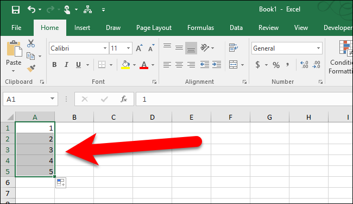The width and height of the screenshot is (353, 204).
Task: Expand the Calibri font name dropdown
Action: click(105, 48)
